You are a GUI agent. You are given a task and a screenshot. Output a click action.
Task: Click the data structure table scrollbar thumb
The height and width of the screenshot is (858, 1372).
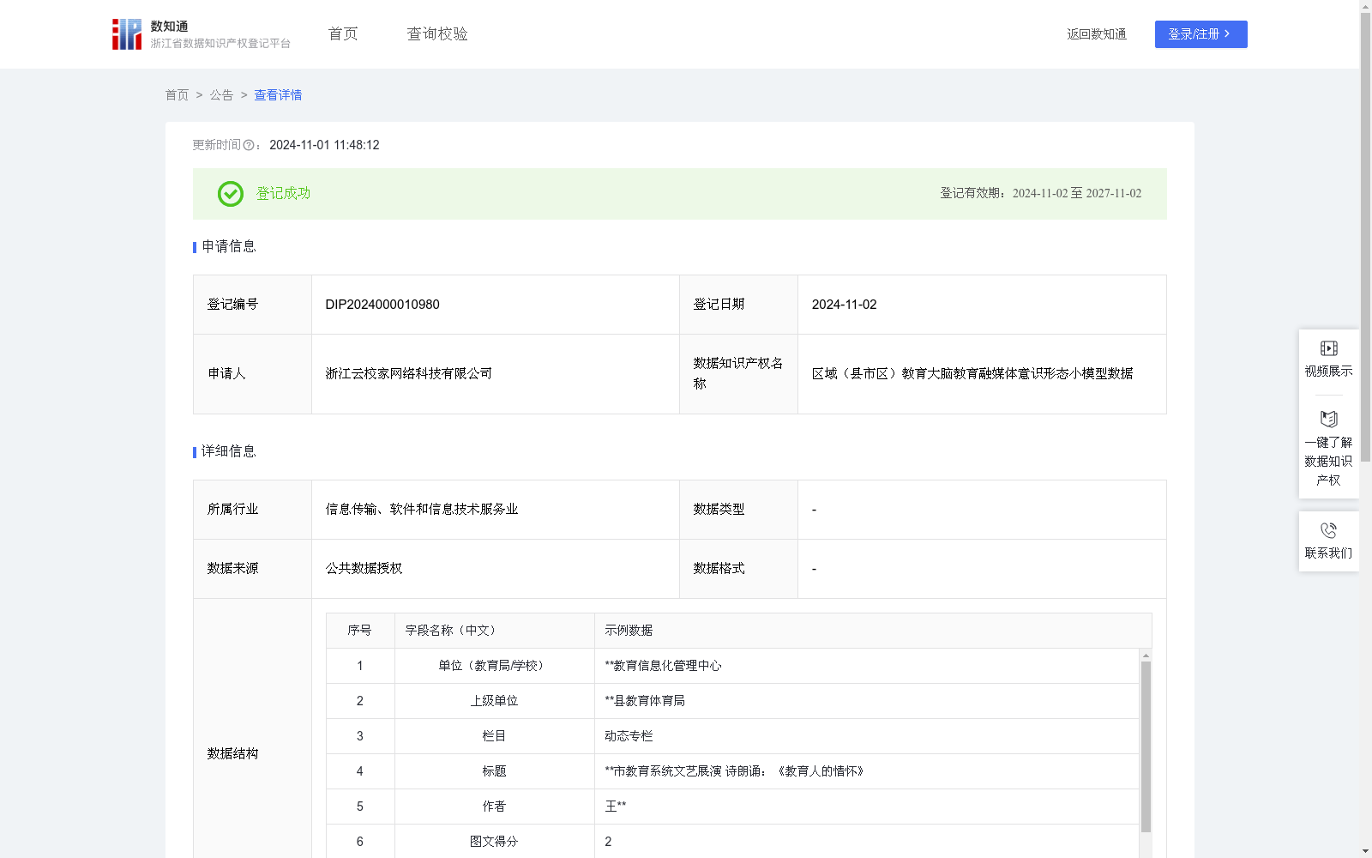1146,746
